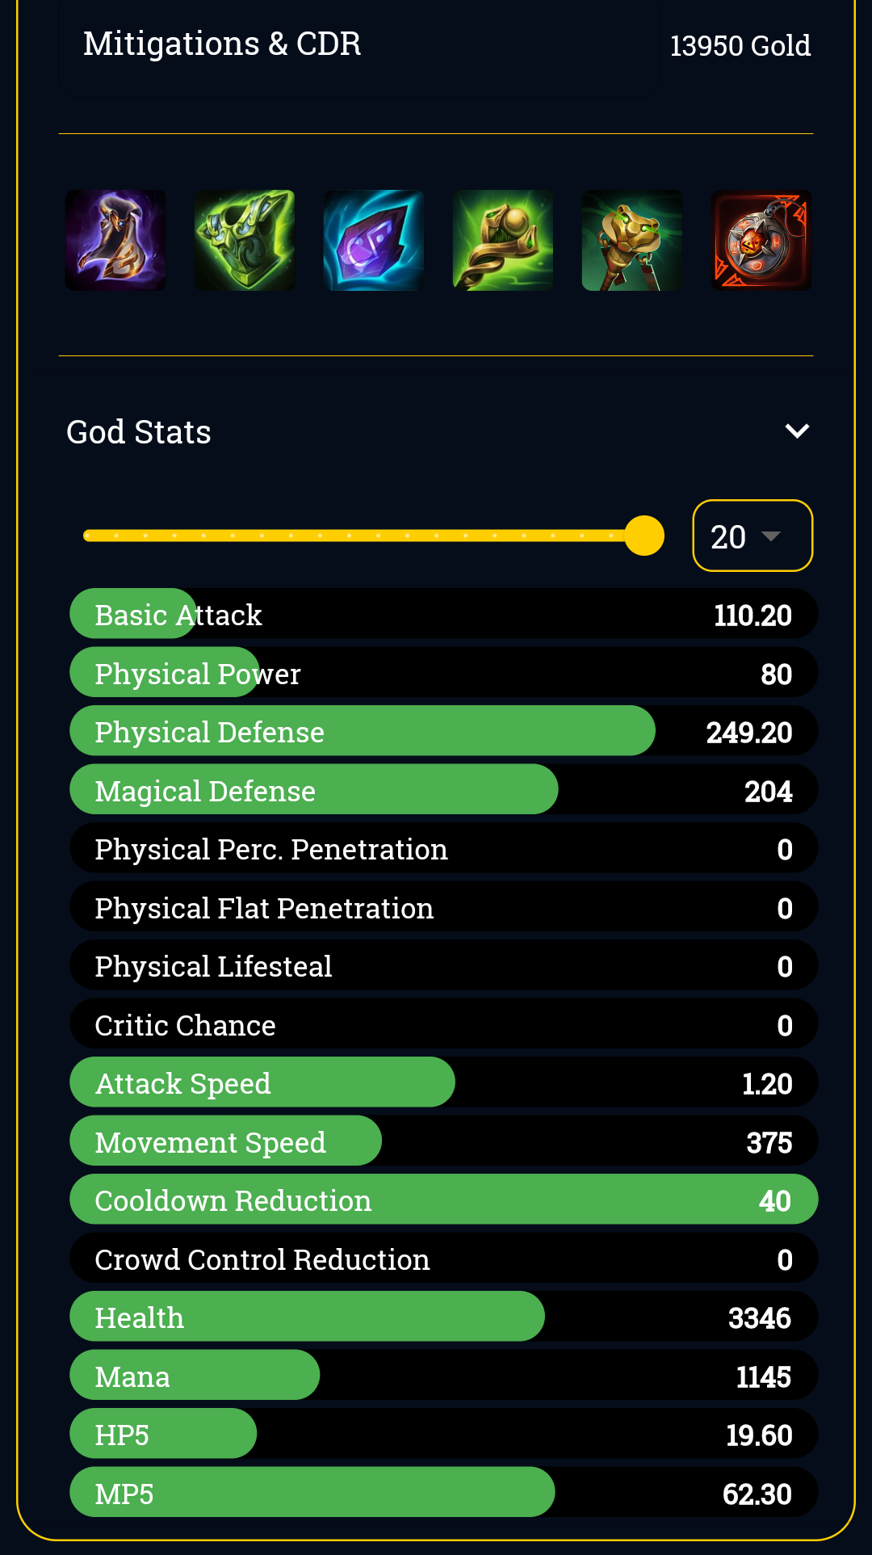Select the MP5 stat row
872x1555 pixels.
pos(444,1492)
